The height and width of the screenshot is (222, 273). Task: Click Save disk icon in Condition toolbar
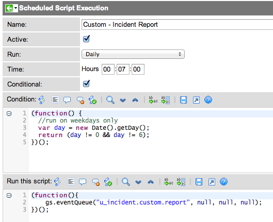[x=183, y=100]
